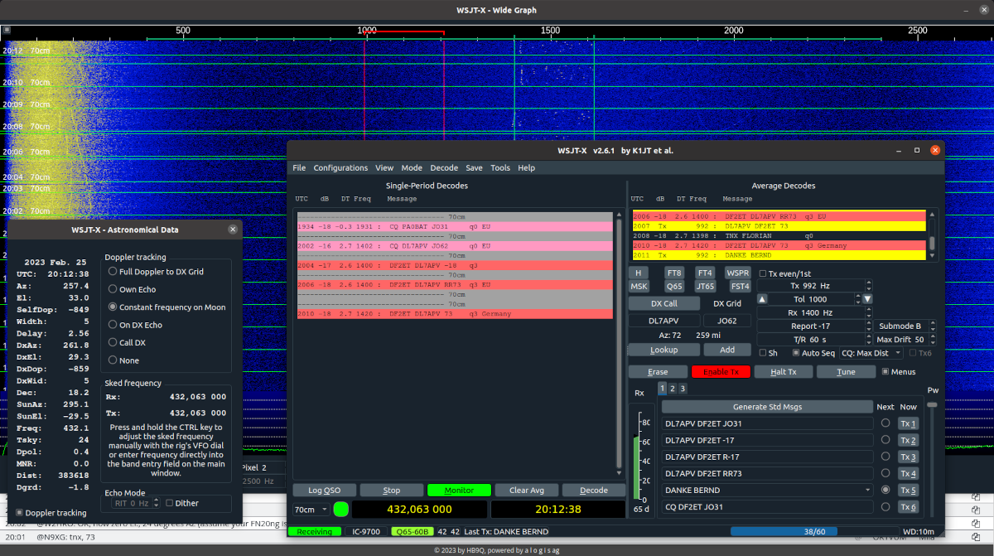Switch to FT8 mode button
Image resolution: width=994 pixels, height=556 pixels.
pyautogui.click(x=674, y=273)
